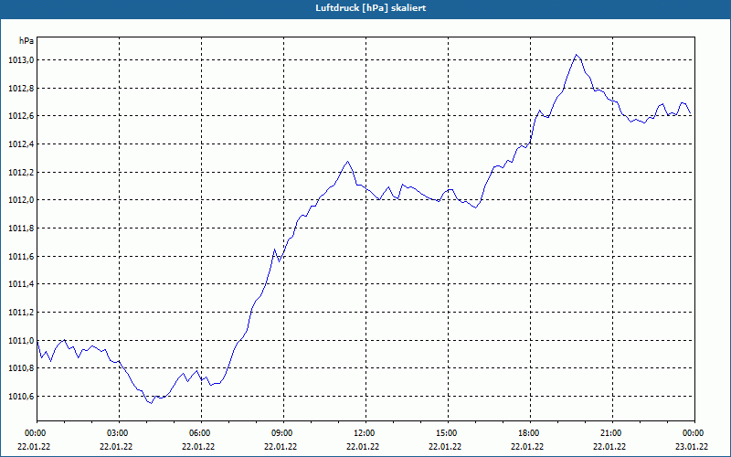Image resolution: width=731 pixels, height=457 pixels.
Task: Click the 03:00 time axis label
Action: (x=120, y=433)
